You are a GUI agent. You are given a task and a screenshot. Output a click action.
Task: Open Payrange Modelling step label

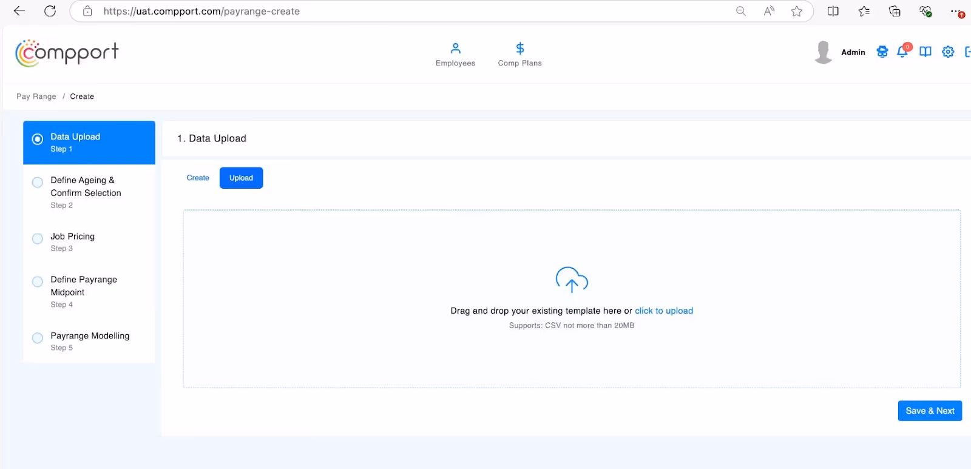point(90,336)
